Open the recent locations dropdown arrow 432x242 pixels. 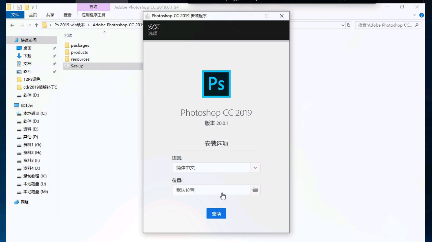pyautogui.click(x=30, y=25)
